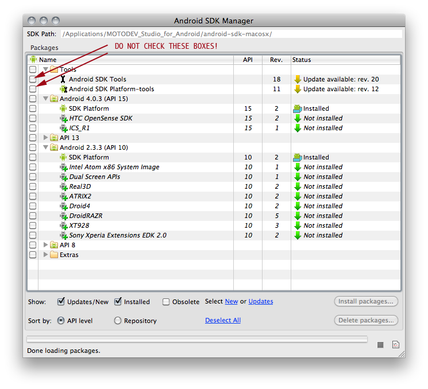Toggle the Installed show checkbox
Screen dimensions: 428x389
118,301
